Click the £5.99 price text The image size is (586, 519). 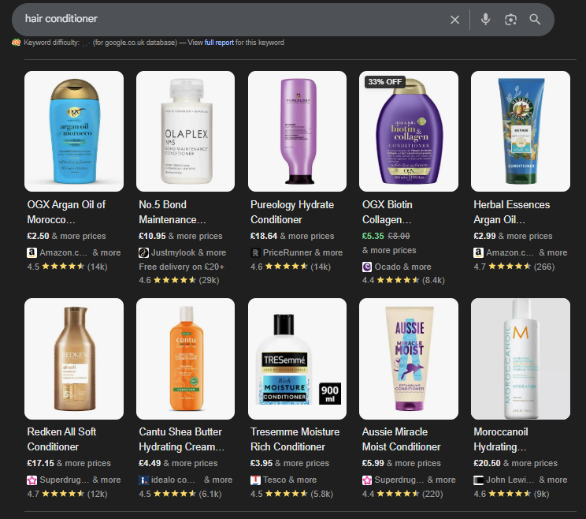click(x=373, y=463)
